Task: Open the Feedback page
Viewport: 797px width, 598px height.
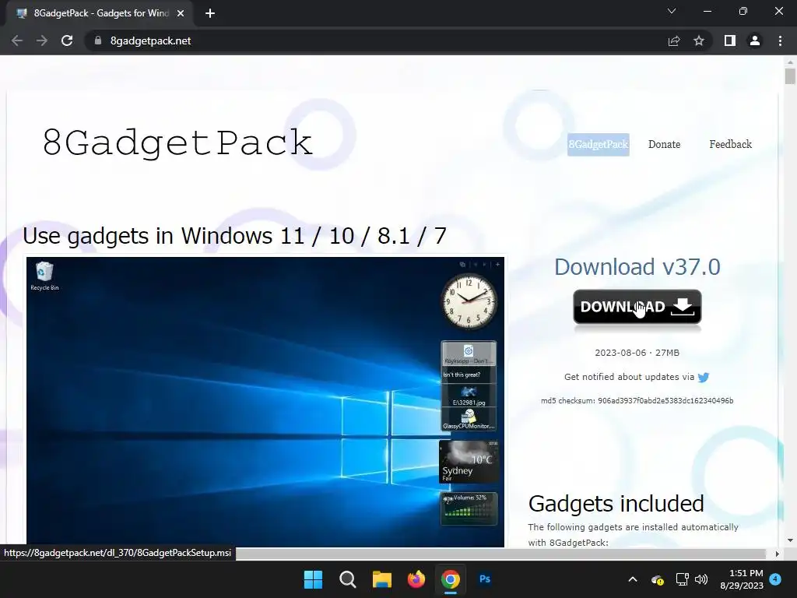Action: (730, 144)
